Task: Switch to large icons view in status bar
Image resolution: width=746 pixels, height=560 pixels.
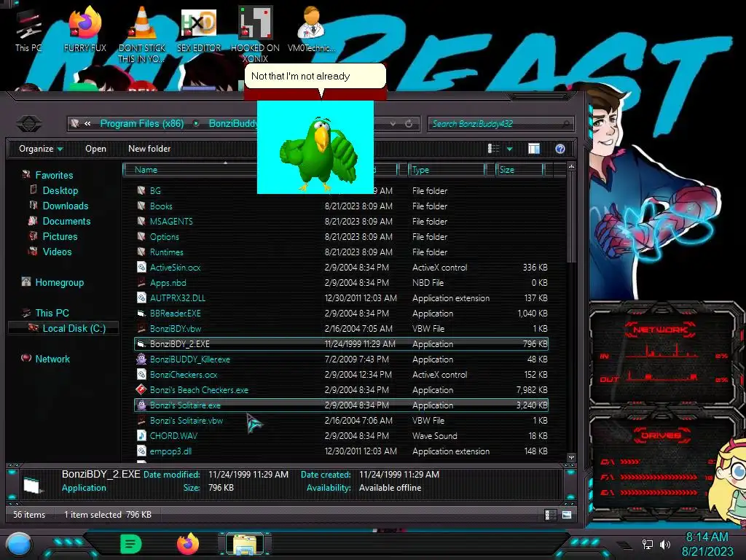Action: click(x=567, y=515)
